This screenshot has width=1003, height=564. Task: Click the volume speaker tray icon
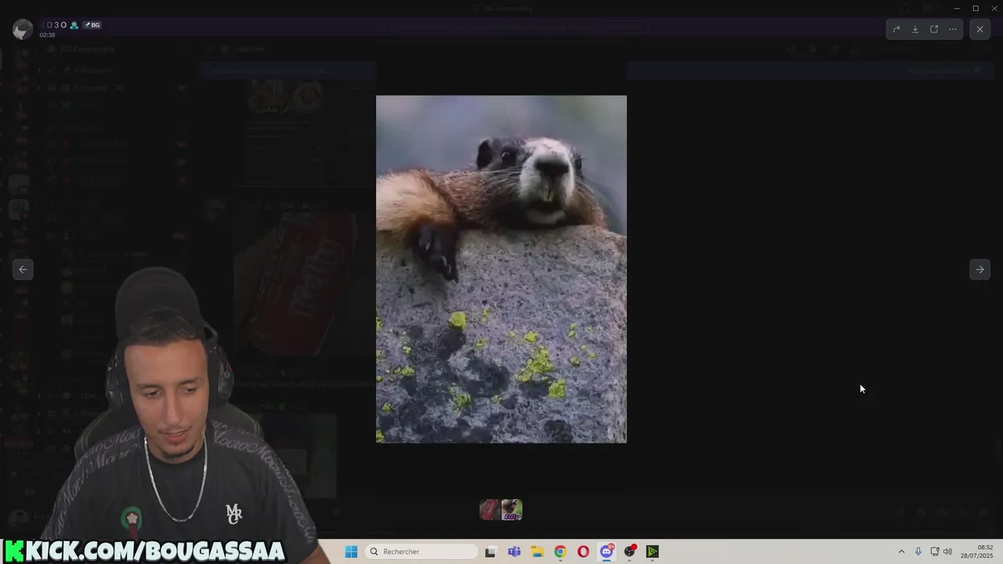pos(947,551)
